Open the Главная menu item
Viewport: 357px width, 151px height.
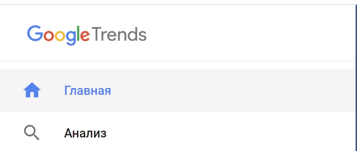(x=178, y=90)
